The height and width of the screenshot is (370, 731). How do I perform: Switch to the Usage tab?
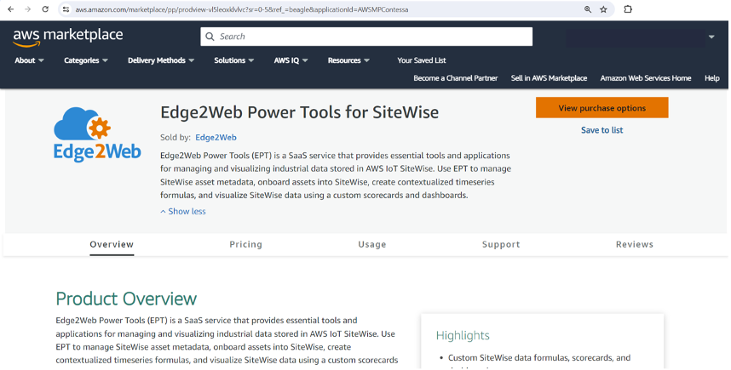pos(372,244)
